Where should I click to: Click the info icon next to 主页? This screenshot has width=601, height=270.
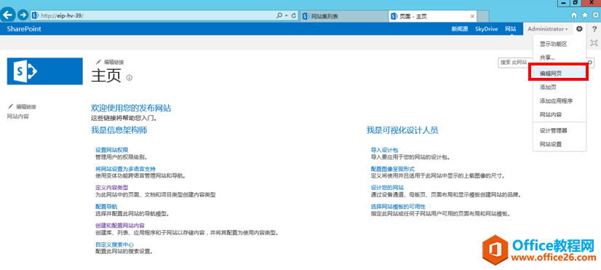(130, 77)
